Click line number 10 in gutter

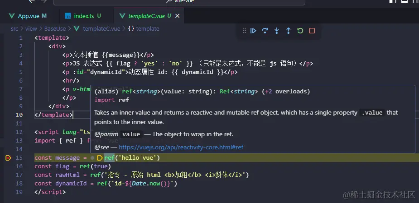pos(19,115)
